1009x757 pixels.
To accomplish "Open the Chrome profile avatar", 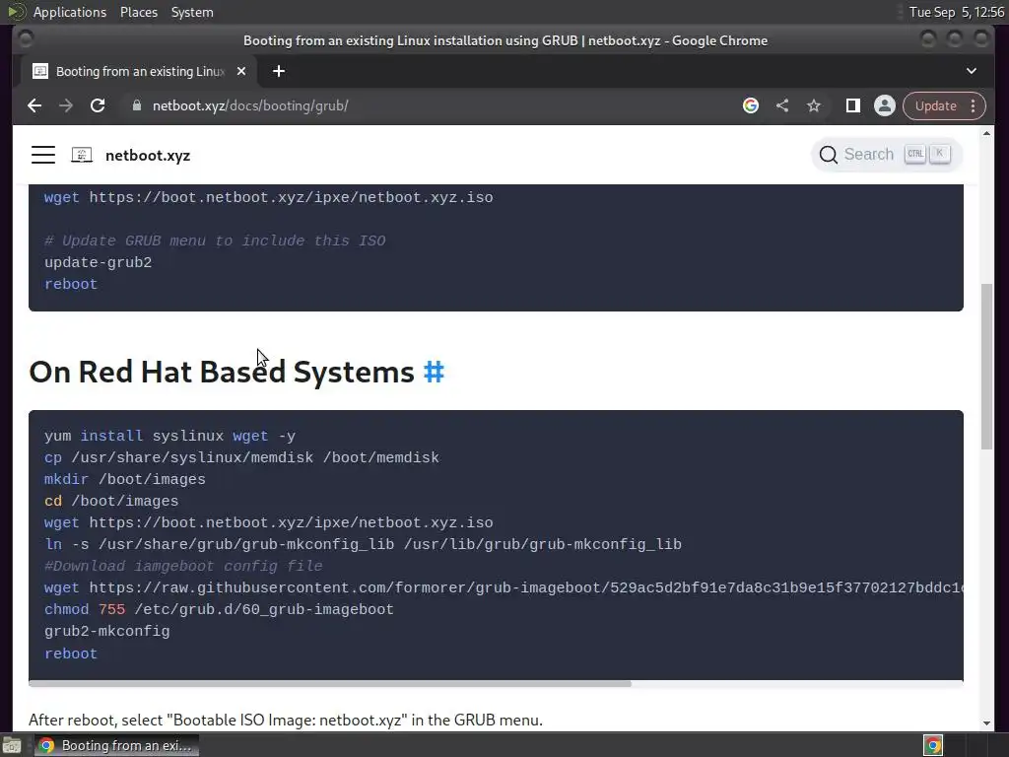I will tap(884, 105).
